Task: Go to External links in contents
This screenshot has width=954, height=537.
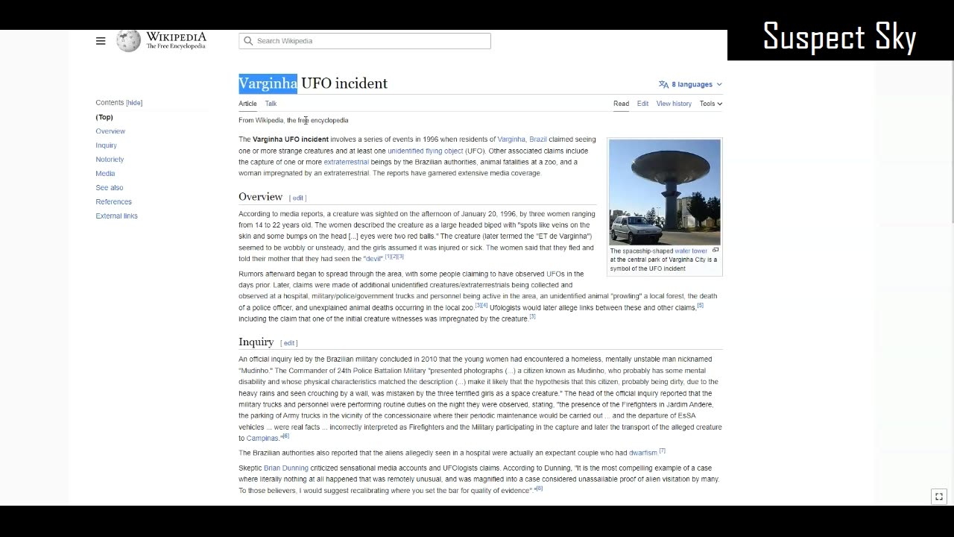Action: (x=116, y=216)
